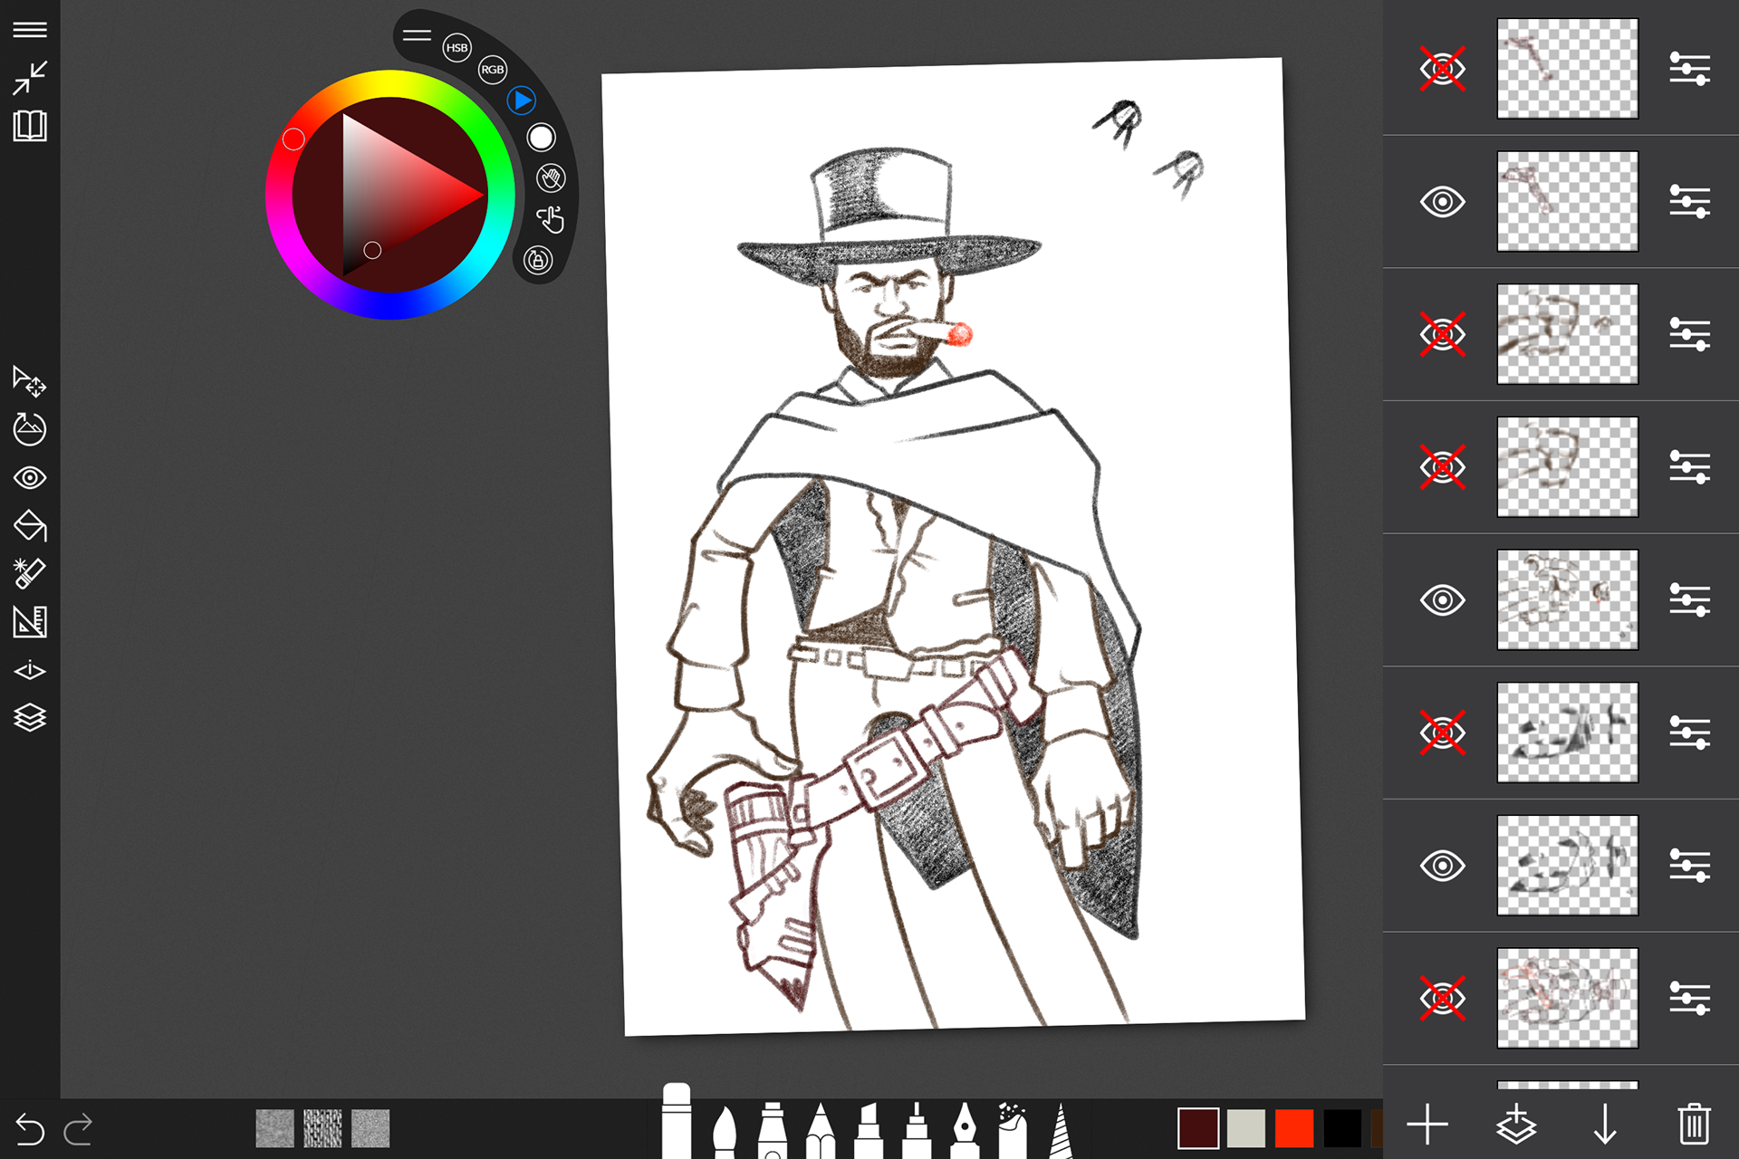This screenshot has height=1159, width=1739.
Task: Click the paint tube tool
Action: [773, 1130]
